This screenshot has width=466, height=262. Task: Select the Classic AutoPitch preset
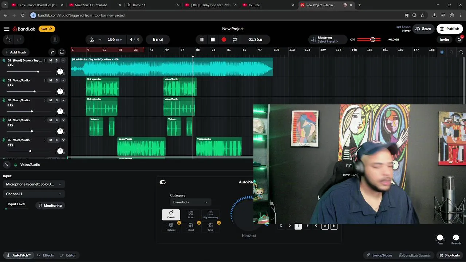(171, 215)
